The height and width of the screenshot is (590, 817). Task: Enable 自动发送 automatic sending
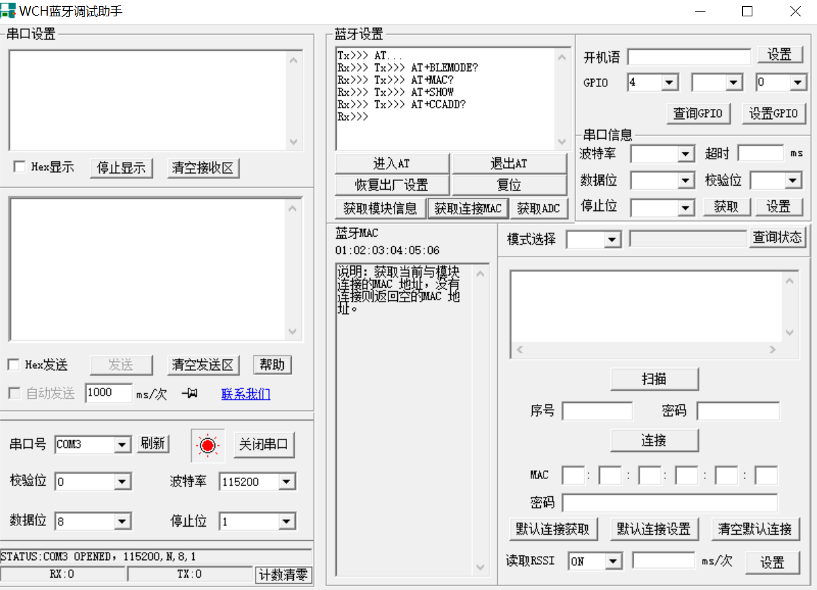click(13, 393)
